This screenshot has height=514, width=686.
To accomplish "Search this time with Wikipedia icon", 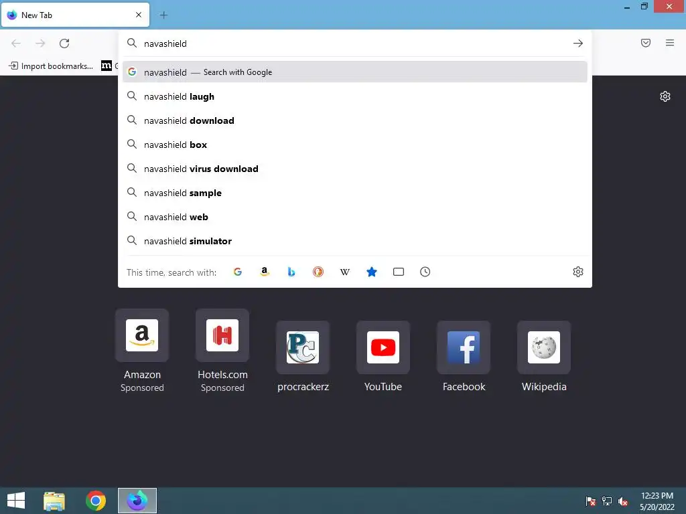I will point(345,272).
